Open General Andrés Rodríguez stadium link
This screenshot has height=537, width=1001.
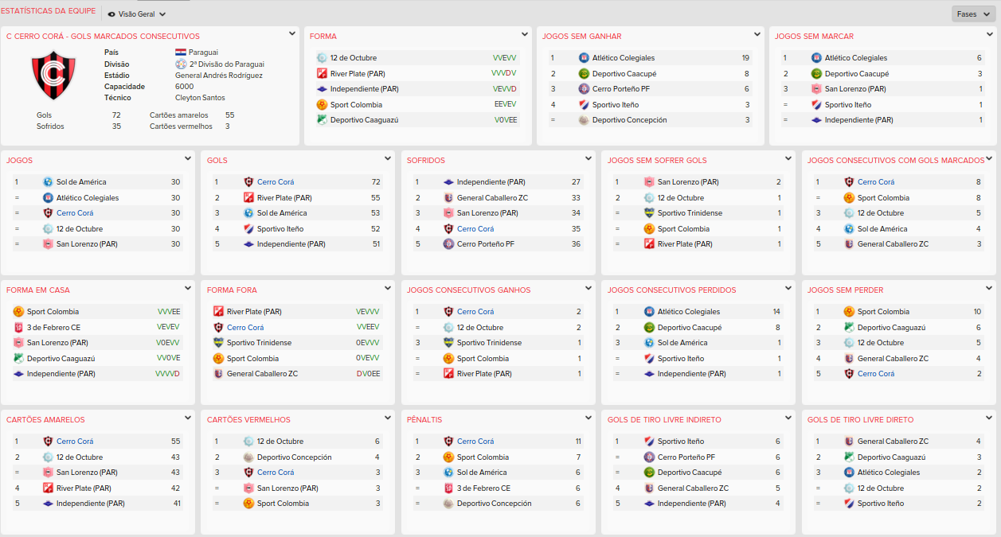tap(219, 76)
